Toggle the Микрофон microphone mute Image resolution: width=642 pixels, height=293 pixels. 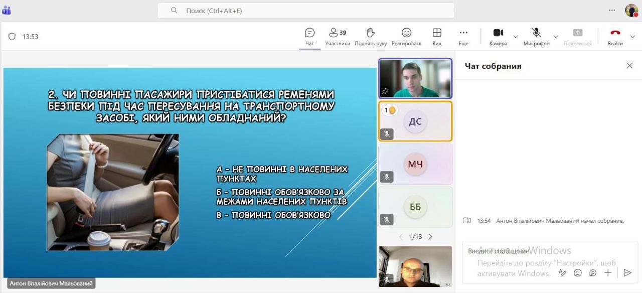coord(536,36)
